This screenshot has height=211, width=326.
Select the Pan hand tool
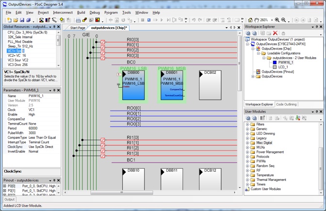pyautogui.click(x=257, y=20)
